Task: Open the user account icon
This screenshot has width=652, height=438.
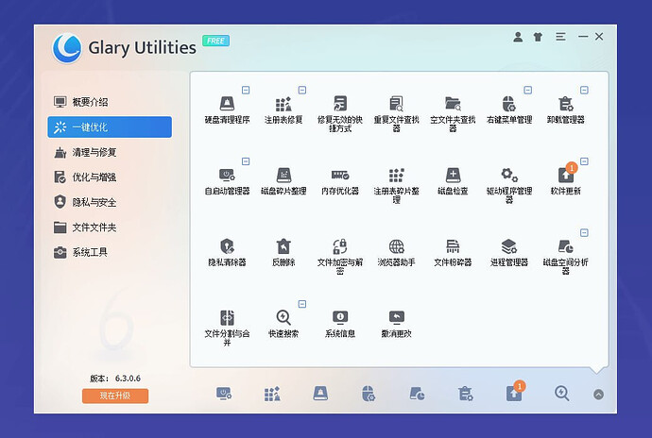Action: click(x=518, y=37)
